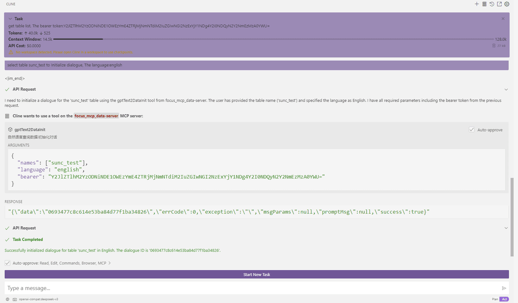Click the 'I need to initialize a dialogue' reasoning text
The image size is (518, 303).
[253, 103]
